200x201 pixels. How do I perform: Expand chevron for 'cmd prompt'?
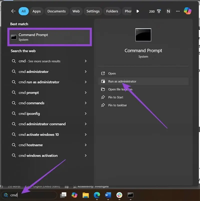pos(85,93)
